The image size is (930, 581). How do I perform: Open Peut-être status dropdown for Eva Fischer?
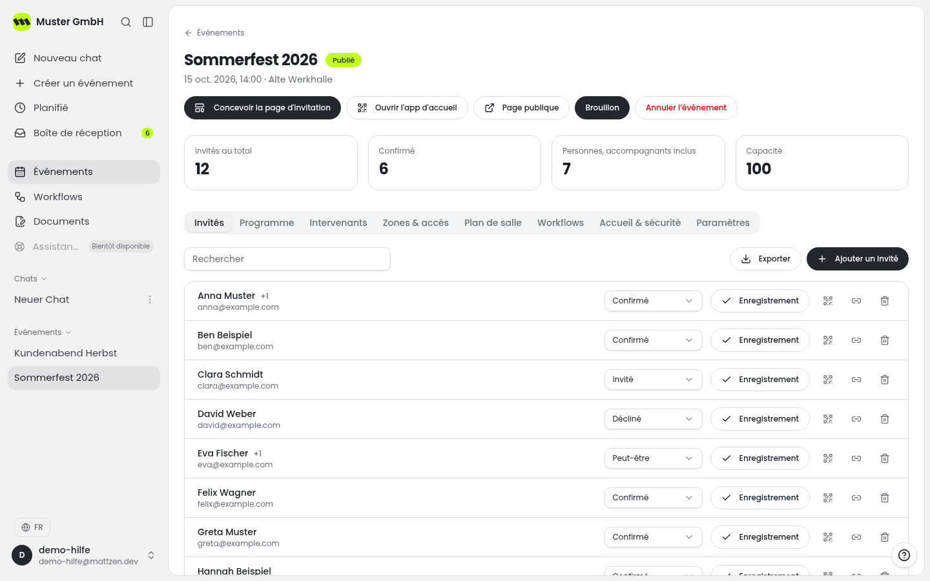tap(653, 458)
